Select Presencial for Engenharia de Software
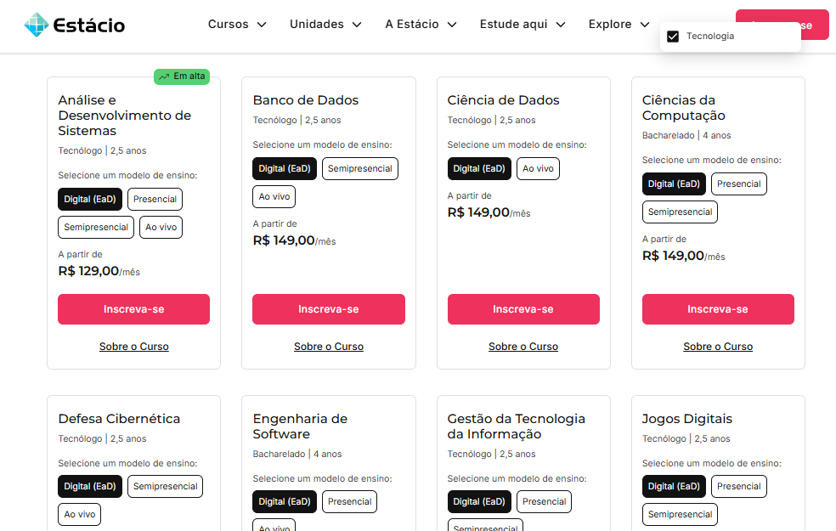This screenshot has width=836, height=531. point(349,502)
